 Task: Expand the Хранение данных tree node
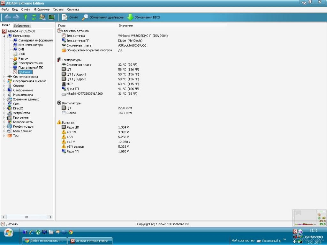4,99
